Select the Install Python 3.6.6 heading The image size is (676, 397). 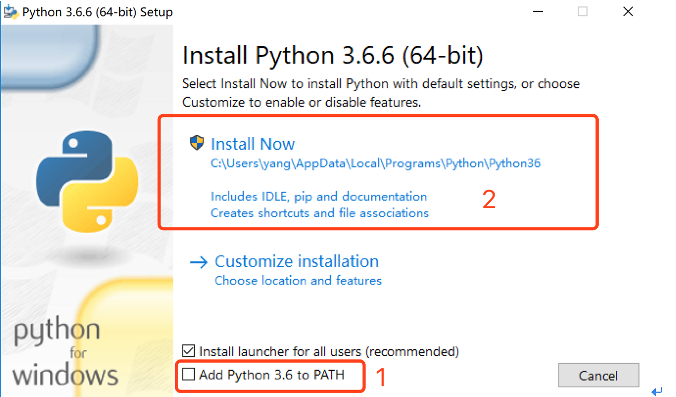click(x=333, y=54)
